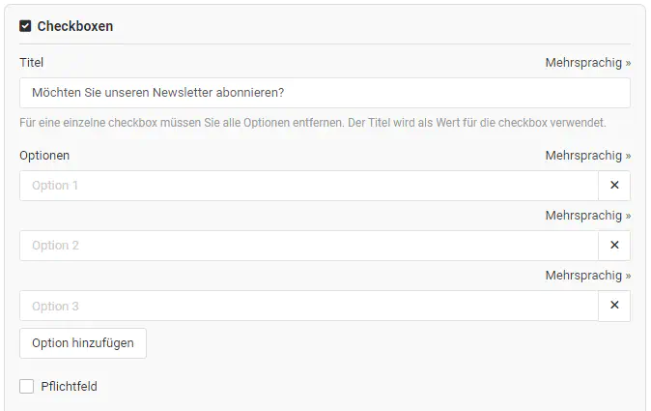Delete Option 2 using the X icon
Screen dimensions: 651x411
(614, 246)
